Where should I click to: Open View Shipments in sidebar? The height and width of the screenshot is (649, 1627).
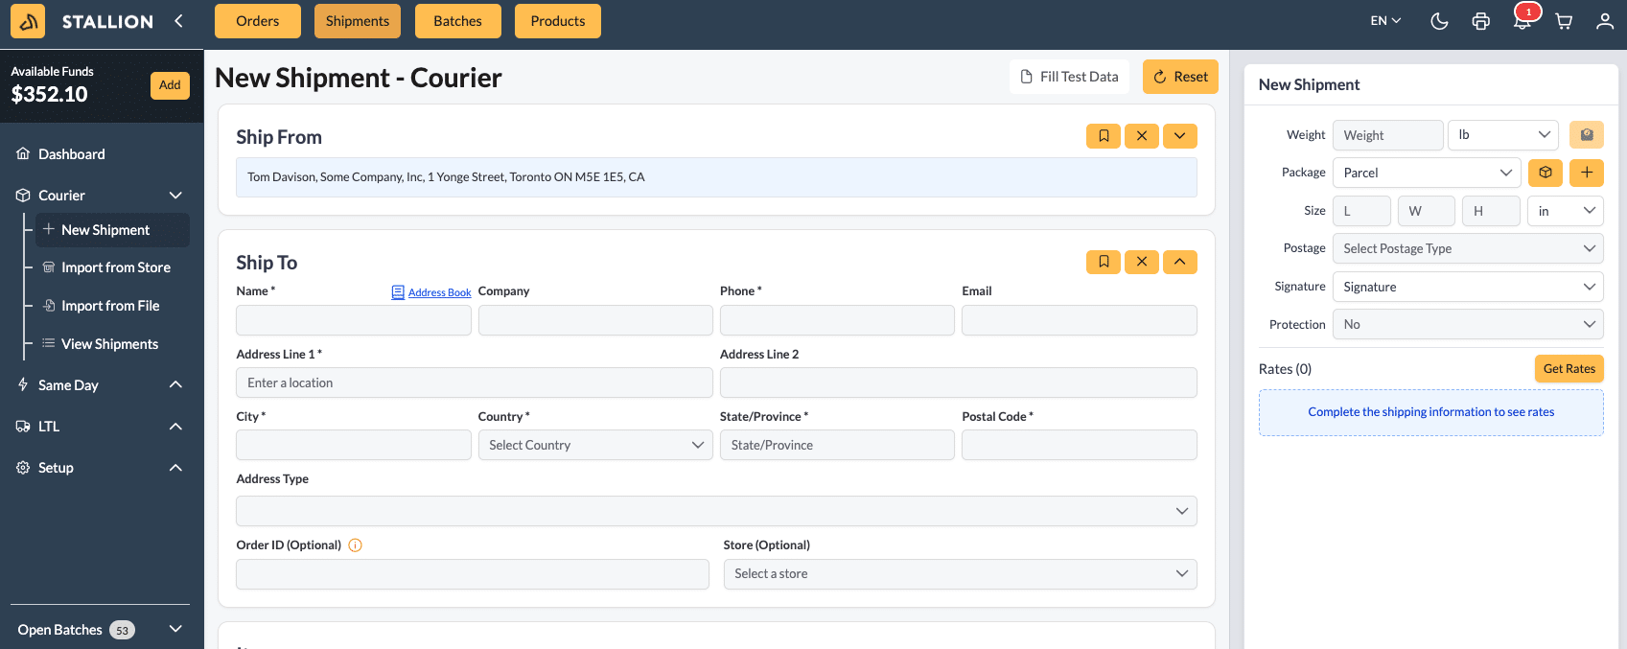pos(109,344)
